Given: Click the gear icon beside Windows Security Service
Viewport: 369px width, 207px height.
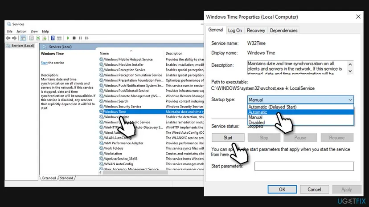Looking at the screenshot, I should (102, 106).
